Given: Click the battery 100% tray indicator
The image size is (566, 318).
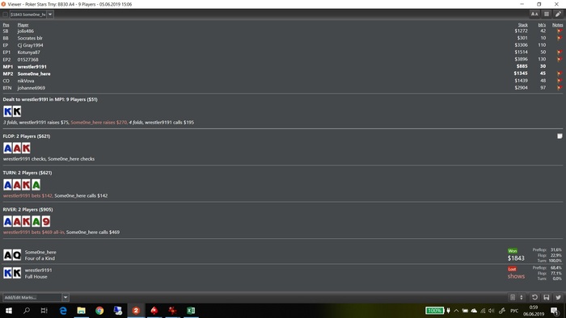Looking at the screenshot, I should coord(435,311).
